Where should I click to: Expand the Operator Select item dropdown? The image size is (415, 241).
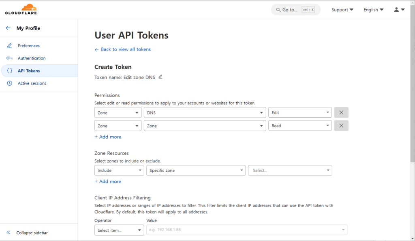119,230
